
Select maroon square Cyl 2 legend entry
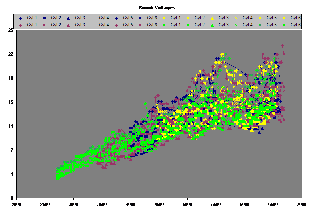50,25
